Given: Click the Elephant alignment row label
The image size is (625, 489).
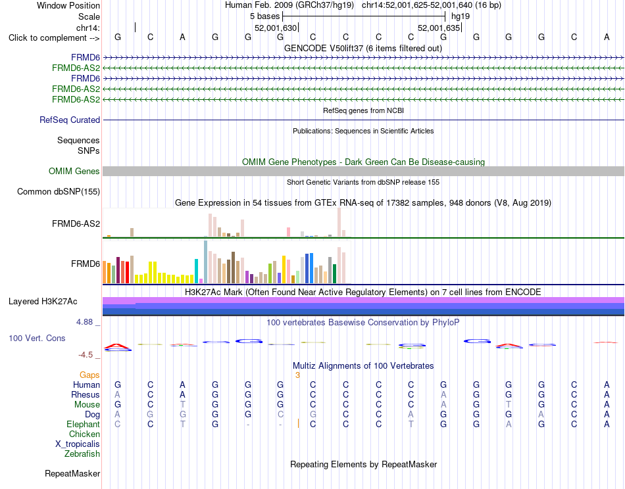Looking at the screenshot, I should click(x=83, y=425).
